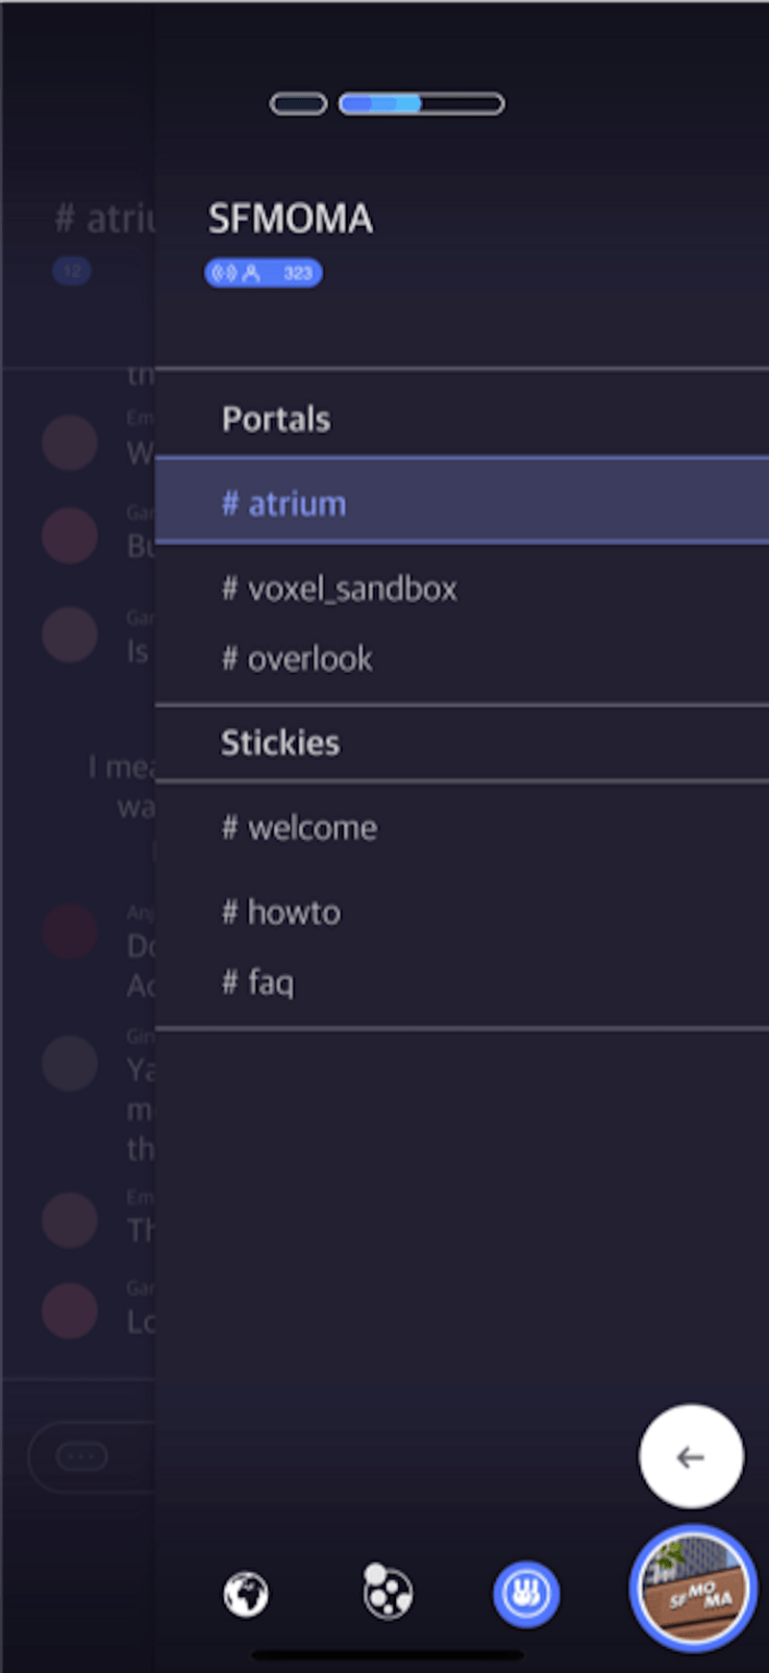Open the # welcome sticky

coord(461,827)
